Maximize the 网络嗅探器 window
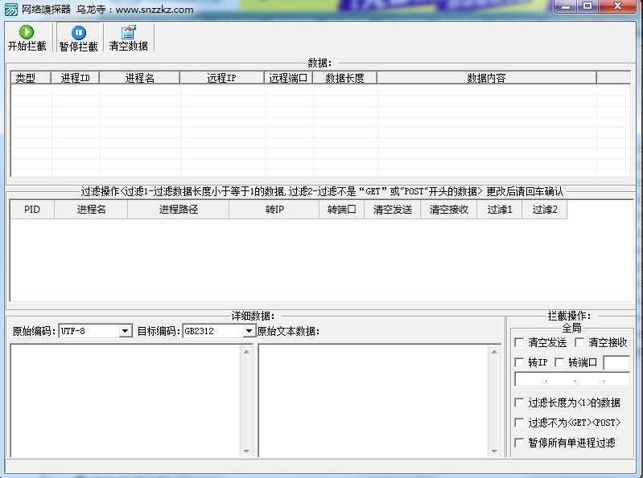 pos(587,6)
